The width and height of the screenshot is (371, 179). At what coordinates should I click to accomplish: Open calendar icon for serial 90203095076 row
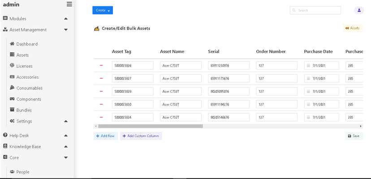(308, 91)
